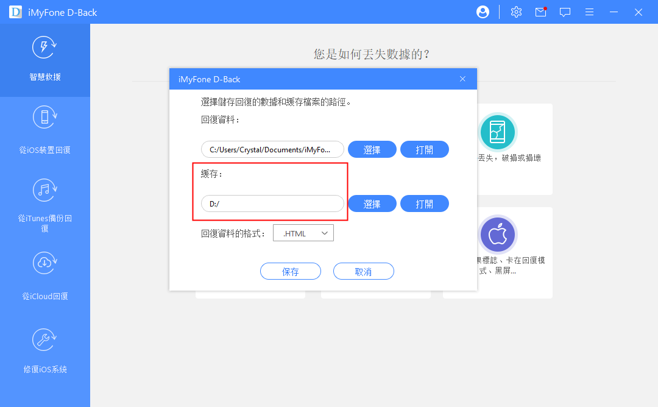This screenshot has height=407, width=658.
Task: Click the 標誌、卡在回復模式、黑屏 card caption
Action: click(511, 265)
